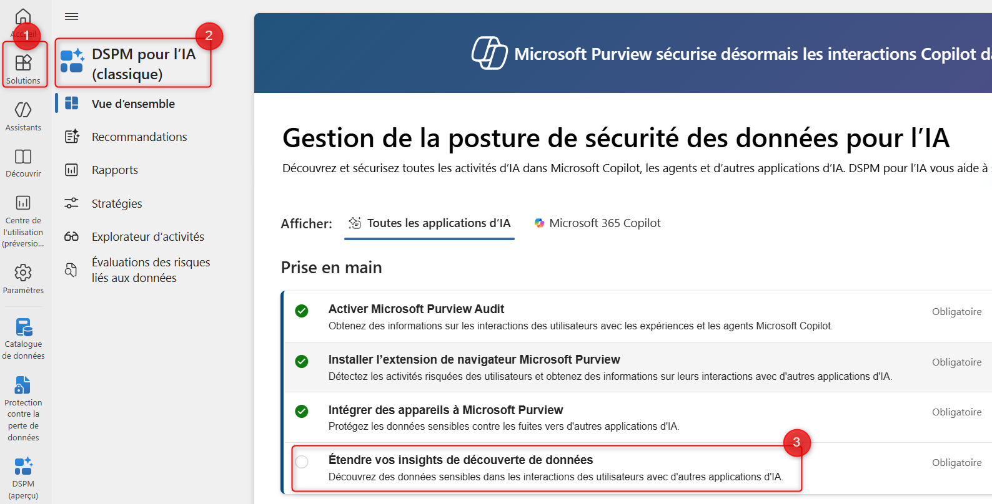This screenshot has width=992, height=504.
Task: Select Toutes les applications d'IA tab
Action: click(x=430, y=223)
